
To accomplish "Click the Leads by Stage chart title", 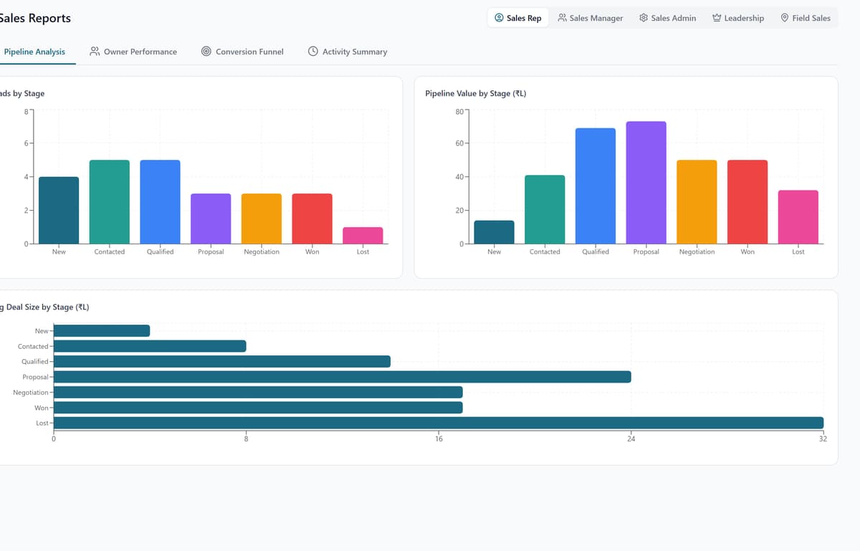I will pos(22,94).
